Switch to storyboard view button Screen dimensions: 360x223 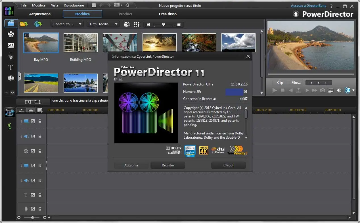31,110
